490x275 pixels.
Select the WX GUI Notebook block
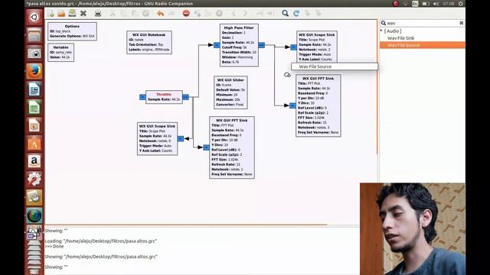[x=149, y=43]
